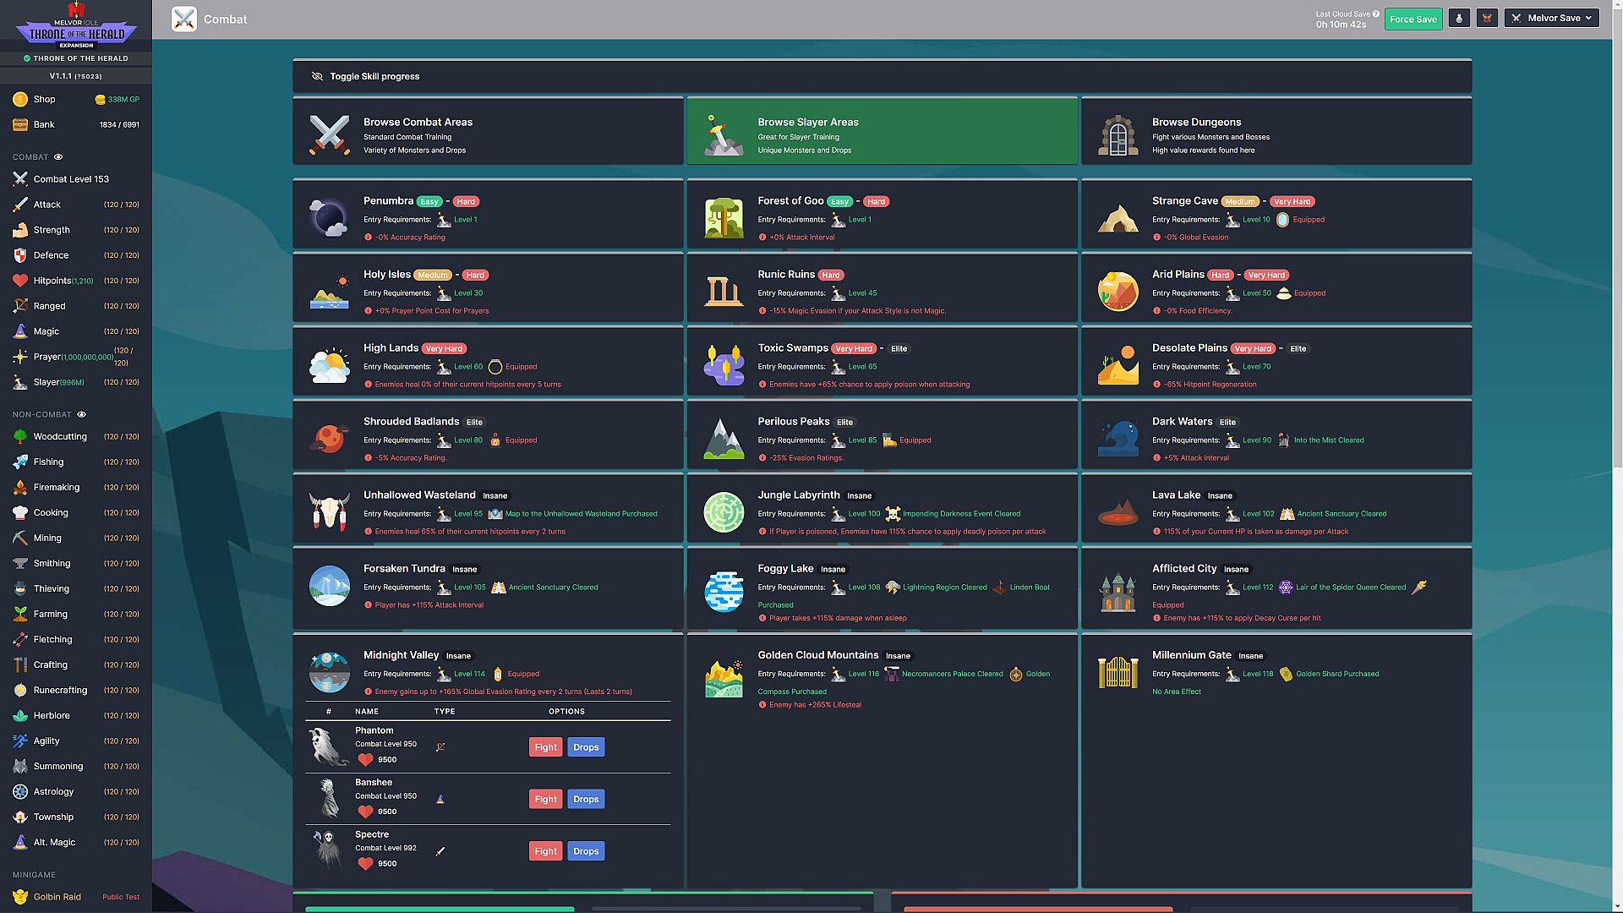Select the Farming skill icon

20,615
